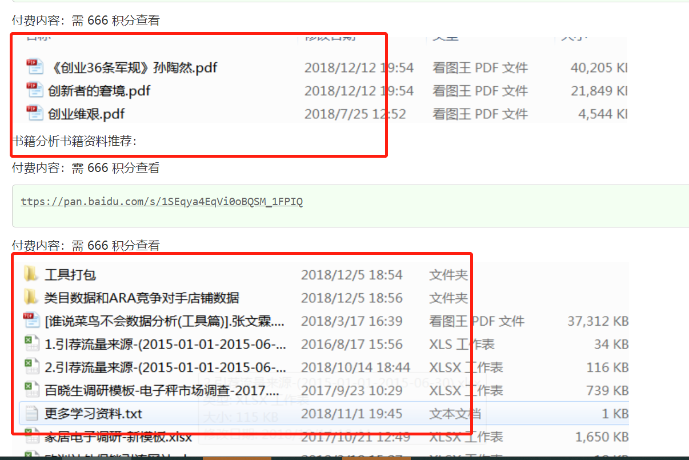Viewport: 689px width, 460px height.
Task: Click the Excel icon for 1.引荐流量来源 XLS file
Action: coord(31,344)
